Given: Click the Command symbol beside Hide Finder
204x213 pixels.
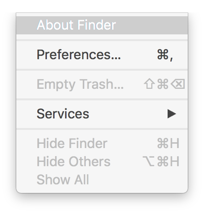Looking at the screenshot, I should click(x=163, y=143).
